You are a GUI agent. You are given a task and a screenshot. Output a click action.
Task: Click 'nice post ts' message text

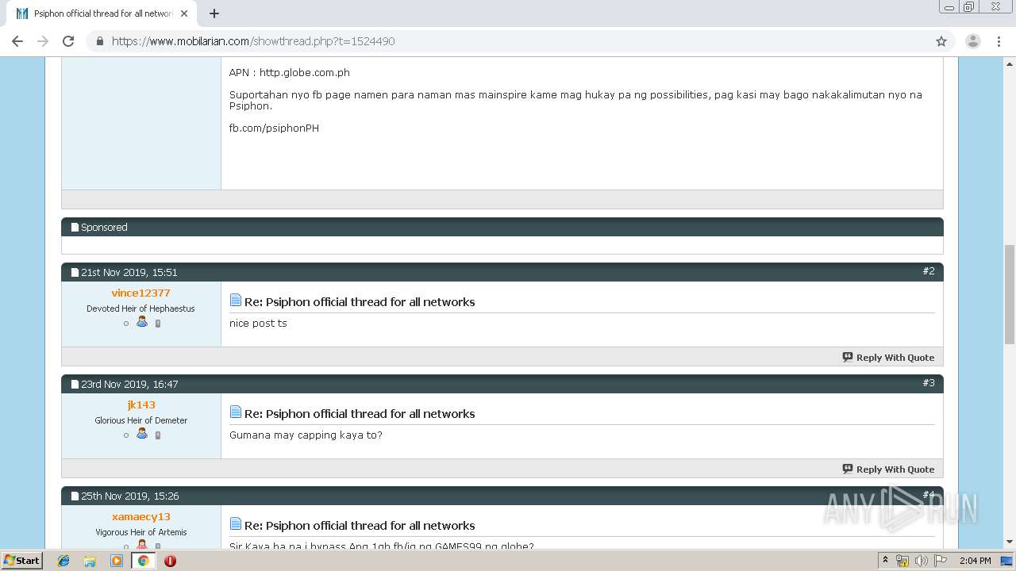[x=258, y=324]
